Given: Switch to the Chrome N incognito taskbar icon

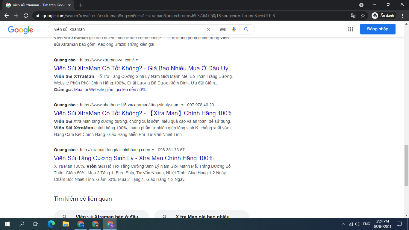Looking at the screenshot, I should pos(110,224).
